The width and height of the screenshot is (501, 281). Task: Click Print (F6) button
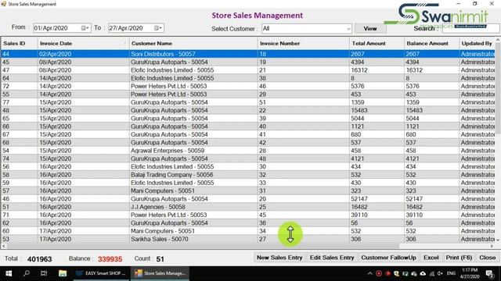(x=459, y=258)
